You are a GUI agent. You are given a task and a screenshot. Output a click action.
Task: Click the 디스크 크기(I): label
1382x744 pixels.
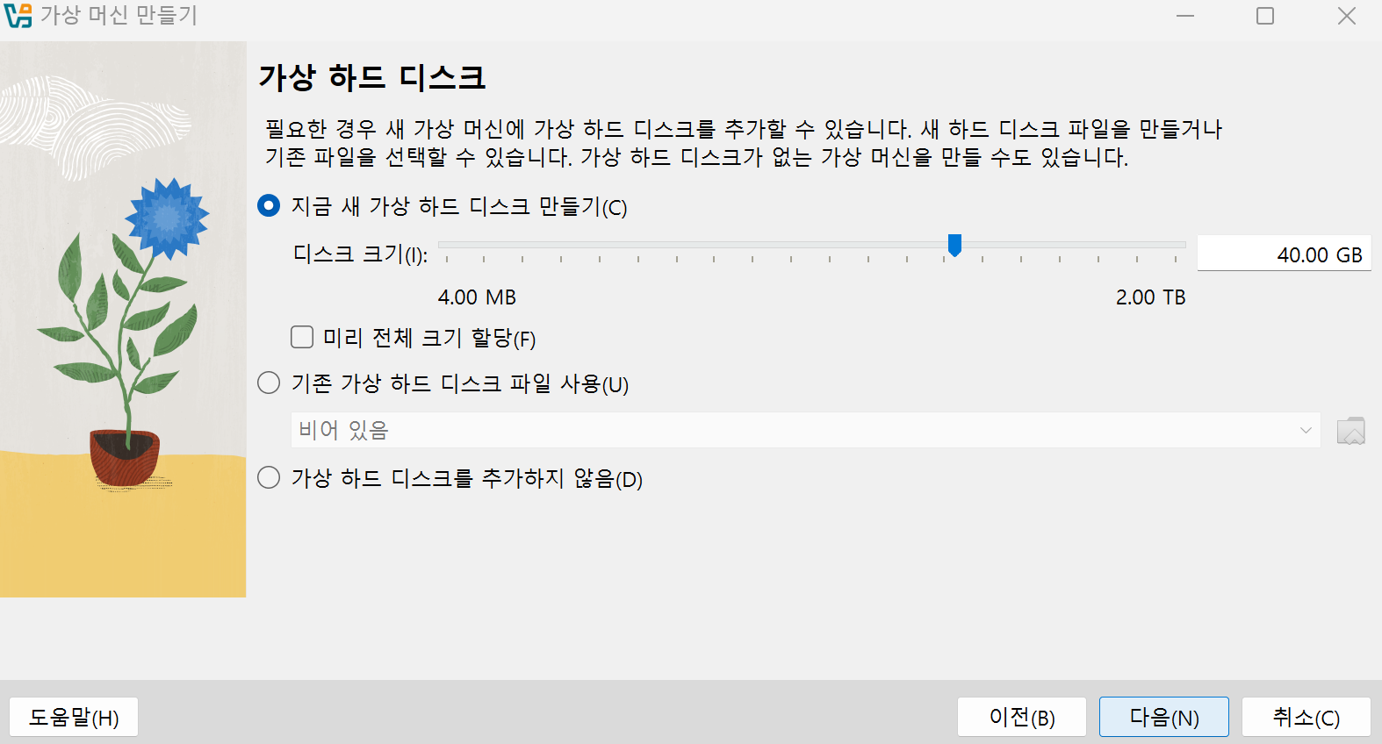(x=360, y=254)
